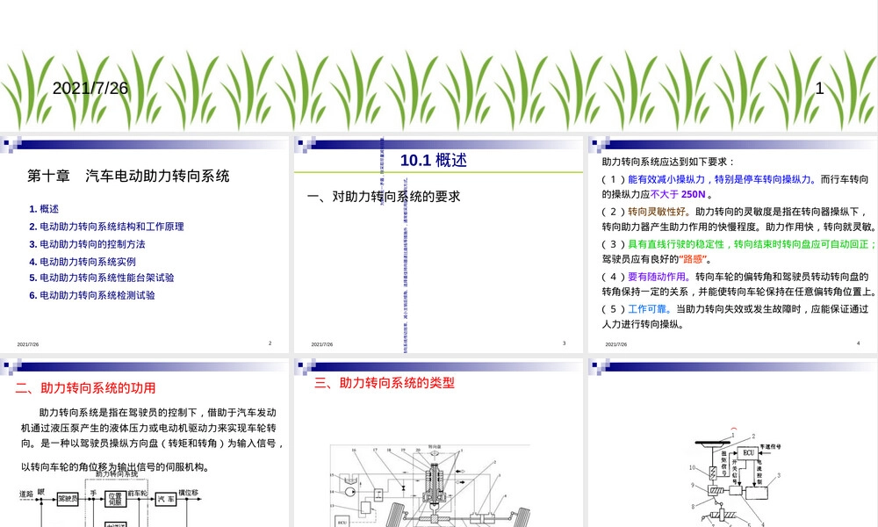Click the bold value 250N
The width and height of the screenshot is (878, 527).
click(694, 194)
